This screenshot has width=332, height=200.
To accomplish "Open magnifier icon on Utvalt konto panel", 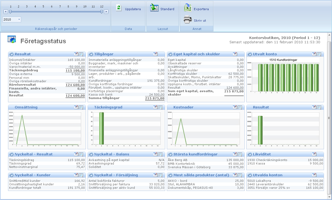I will tap(319, 54).
